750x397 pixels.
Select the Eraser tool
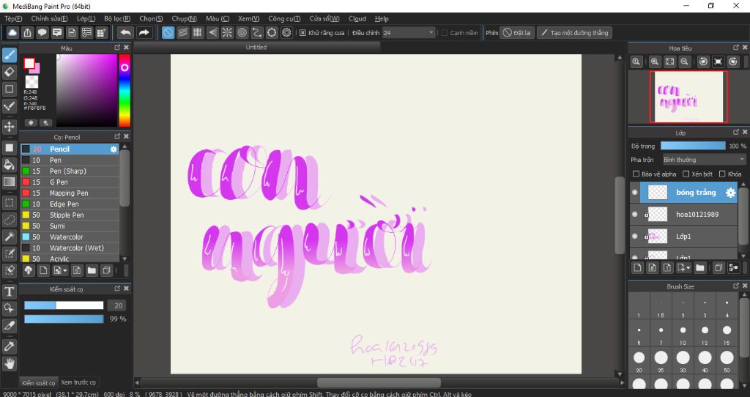(9, 73)
